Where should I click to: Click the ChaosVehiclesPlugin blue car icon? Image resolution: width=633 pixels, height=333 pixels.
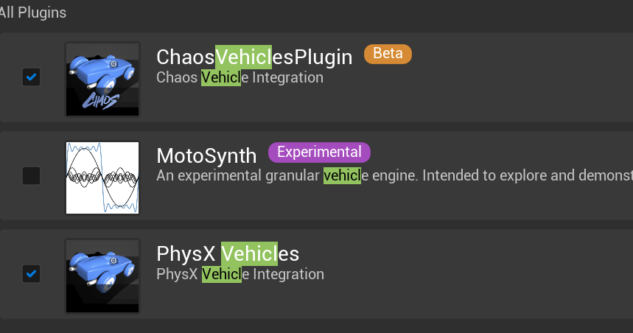102,79
